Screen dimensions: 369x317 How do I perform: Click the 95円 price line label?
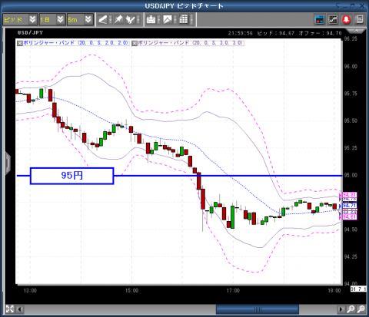(71, 176)
